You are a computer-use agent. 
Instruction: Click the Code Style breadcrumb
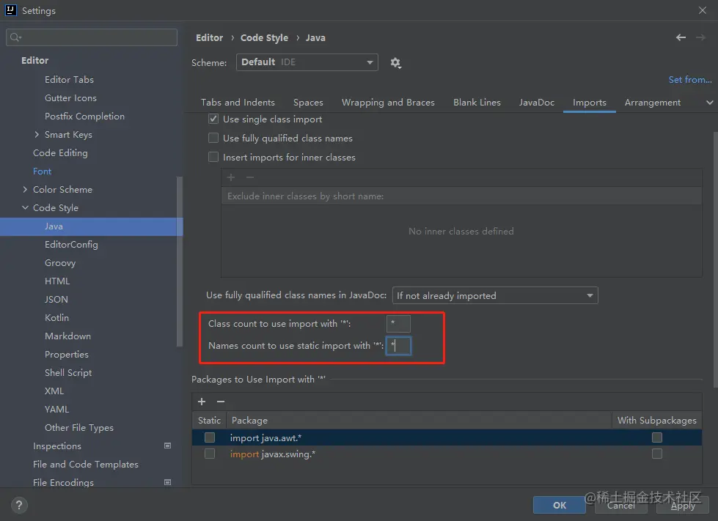[x=264, y=37]
